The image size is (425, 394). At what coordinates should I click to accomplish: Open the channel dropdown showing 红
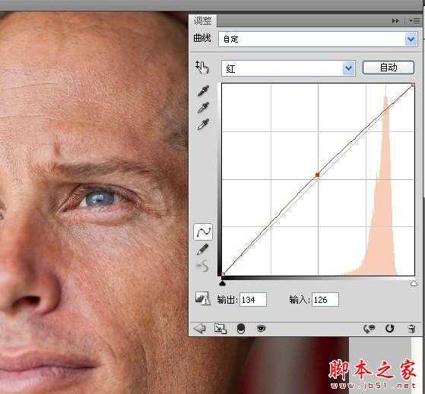click(x=288, y=68)
